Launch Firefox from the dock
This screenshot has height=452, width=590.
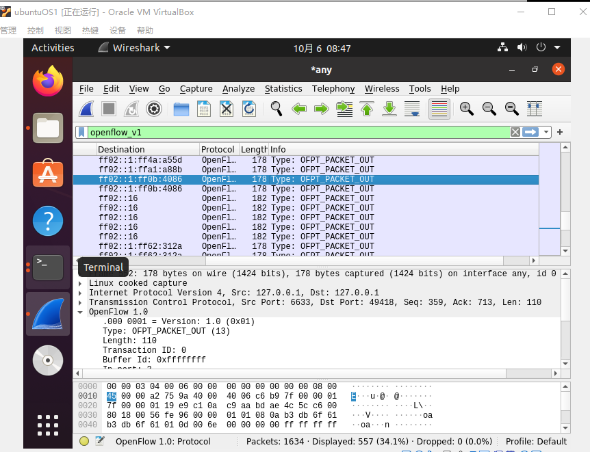[x=48, y=81]
